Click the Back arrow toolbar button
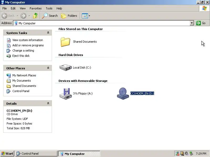This screenshot has width=210, height=157. click(4, 16)
